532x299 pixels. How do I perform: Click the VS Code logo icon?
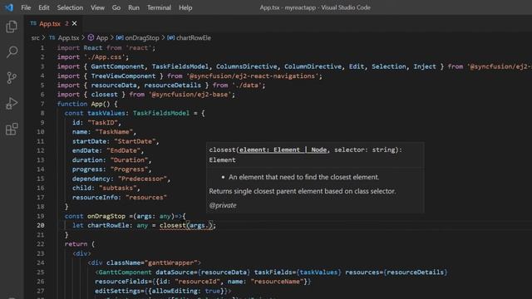pos(9,7)
